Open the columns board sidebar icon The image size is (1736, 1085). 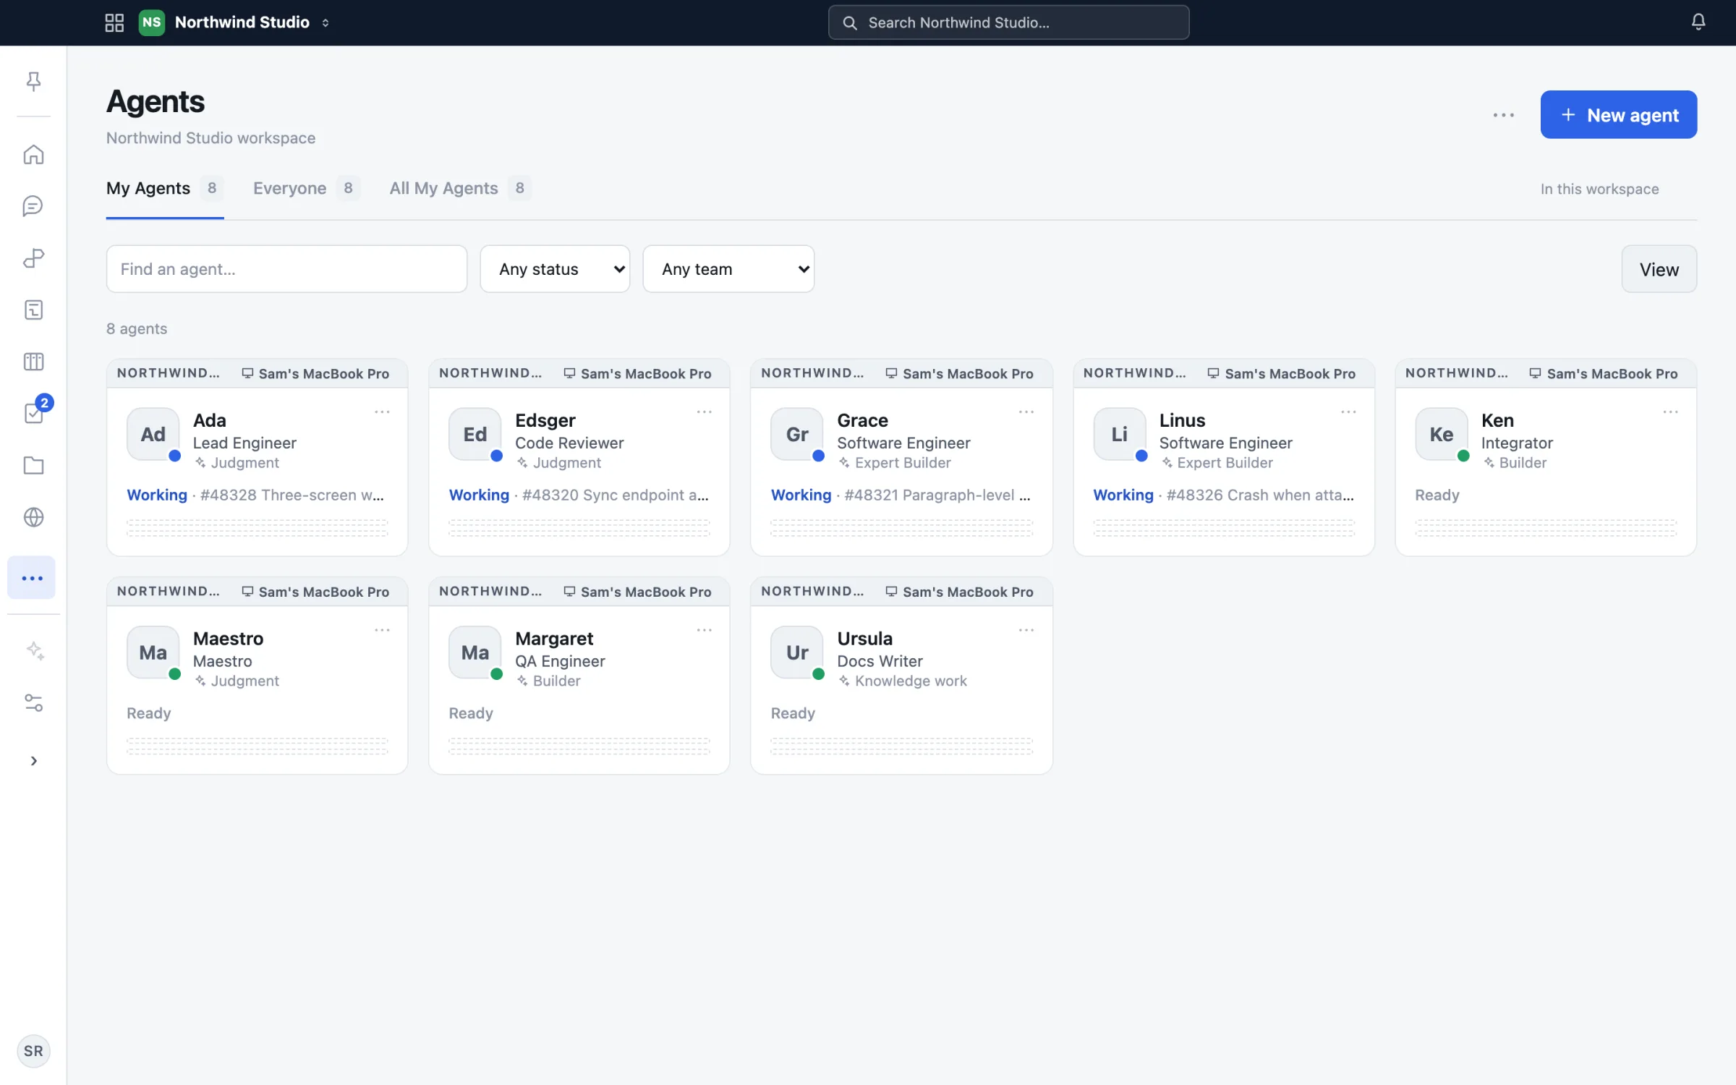pyautogui.click(x=33, y=362)
